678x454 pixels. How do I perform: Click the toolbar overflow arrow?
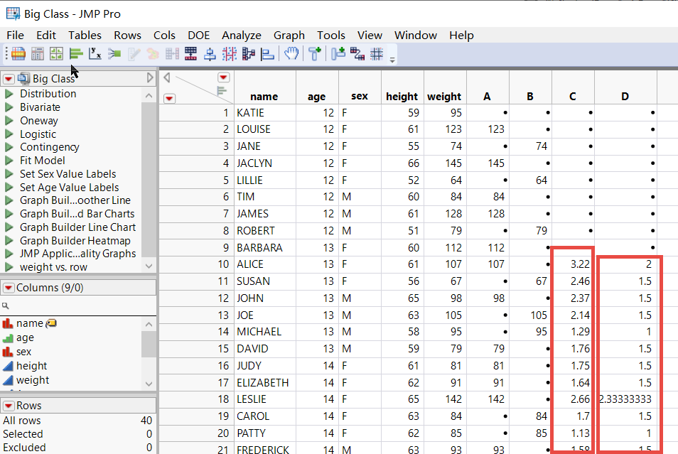[x=392, y=60]
